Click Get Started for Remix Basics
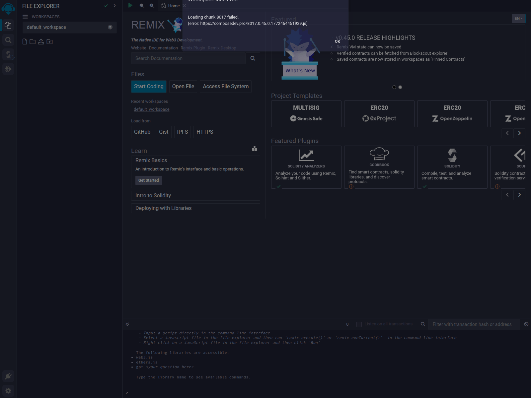 pos(149,180)
